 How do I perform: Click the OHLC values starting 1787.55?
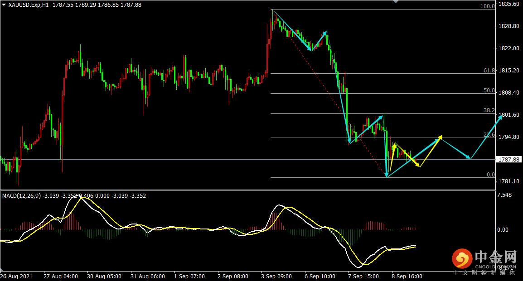(97, 5)
